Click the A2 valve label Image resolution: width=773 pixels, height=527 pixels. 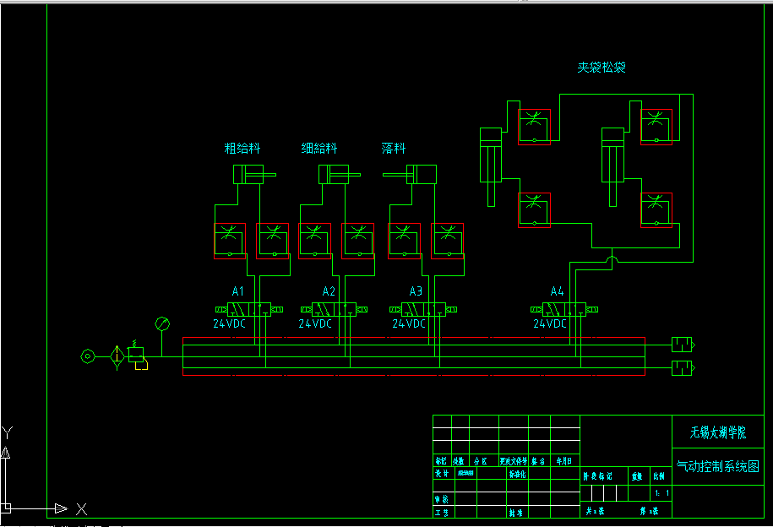pyautogui.click(x=329, y=291)
